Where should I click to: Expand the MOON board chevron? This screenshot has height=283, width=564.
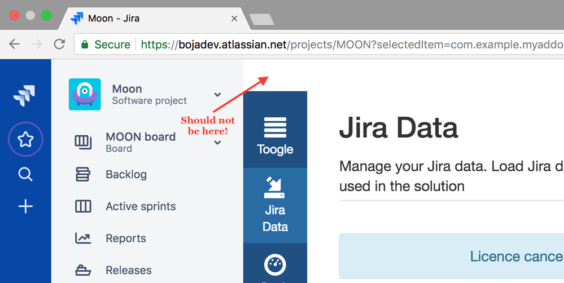217,143
